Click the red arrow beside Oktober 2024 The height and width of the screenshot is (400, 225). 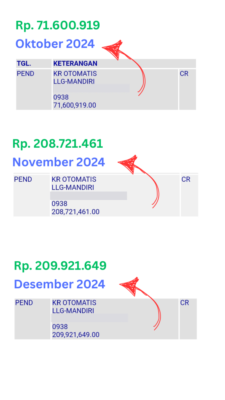tap(124, 68)
